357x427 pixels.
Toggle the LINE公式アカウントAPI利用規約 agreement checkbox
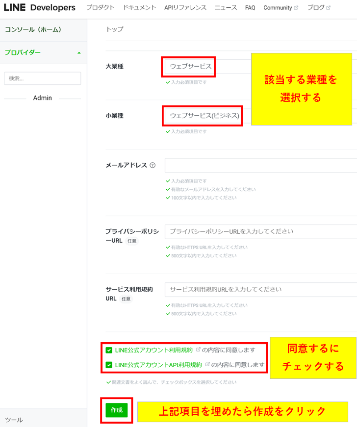click(x=109, y=365)
